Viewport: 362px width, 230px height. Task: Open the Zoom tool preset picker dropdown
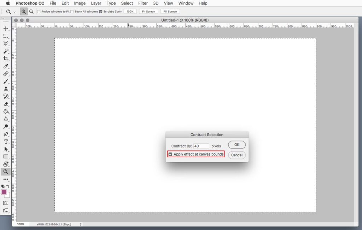[14, 12]
